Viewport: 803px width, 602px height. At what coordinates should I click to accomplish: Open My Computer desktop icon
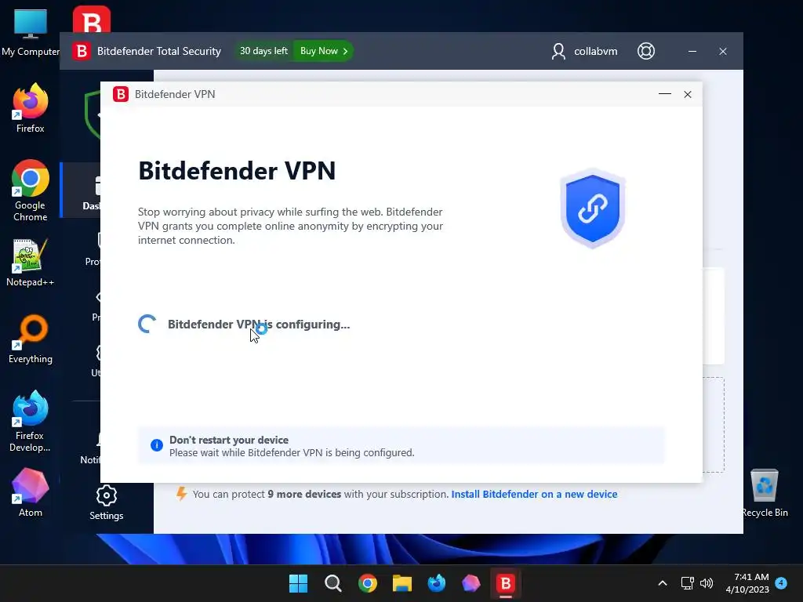[31, 32]
